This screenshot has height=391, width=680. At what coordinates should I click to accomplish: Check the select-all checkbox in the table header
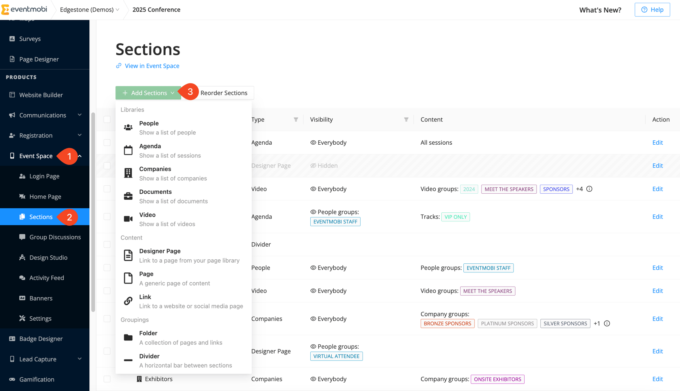point(107,119)
